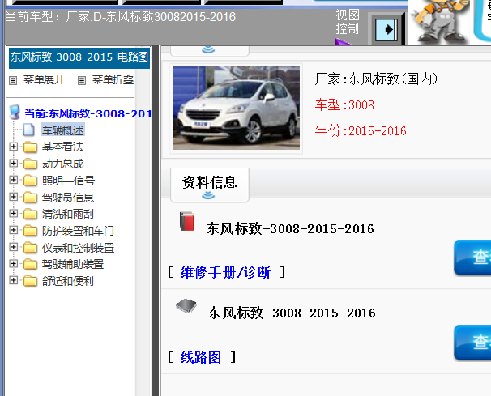Open the 资料信息 tab
The image size is (491, 396).
pos(210,185)
